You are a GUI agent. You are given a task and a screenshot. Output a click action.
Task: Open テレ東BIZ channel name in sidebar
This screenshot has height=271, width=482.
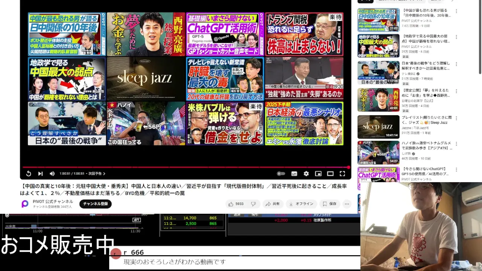pyautogui.click(x=408, y=74)
